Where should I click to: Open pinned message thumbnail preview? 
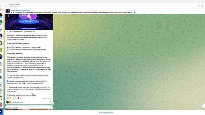pos(8,11)
